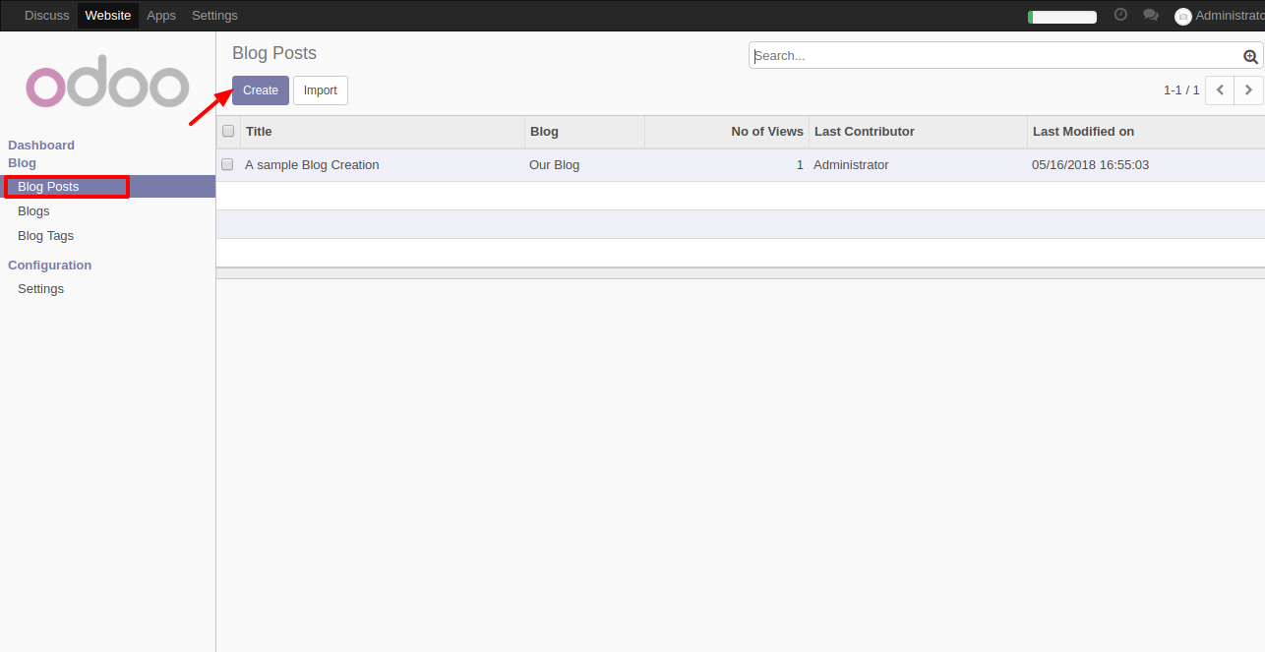Open the activities clock icon
This screenshot has height=652, width=1265.
click(1120, 15)
